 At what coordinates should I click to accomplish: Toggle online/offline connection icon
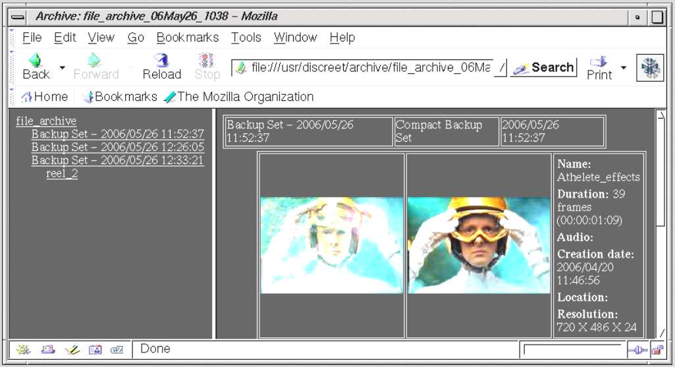[x=637, y=350]
